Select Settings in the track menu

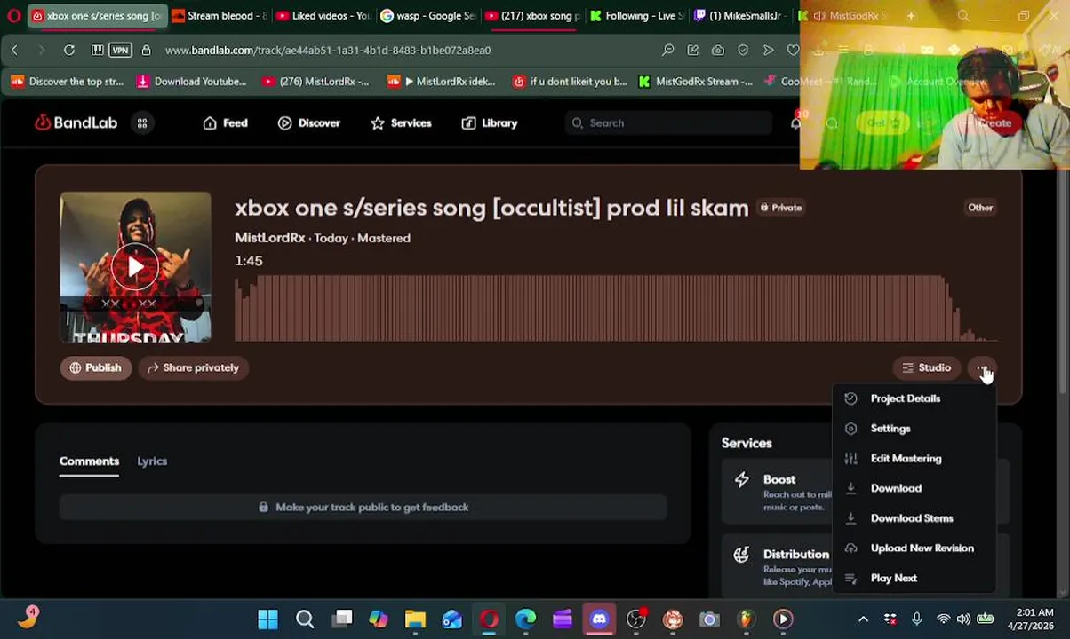pos(914,429)
